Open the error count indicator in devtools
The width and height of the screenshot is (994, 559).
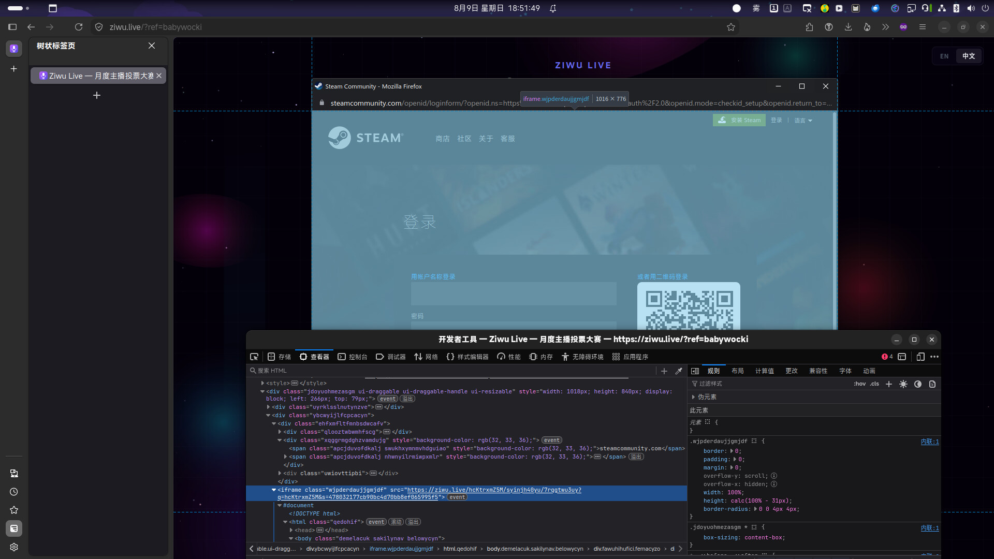[887, 357]
